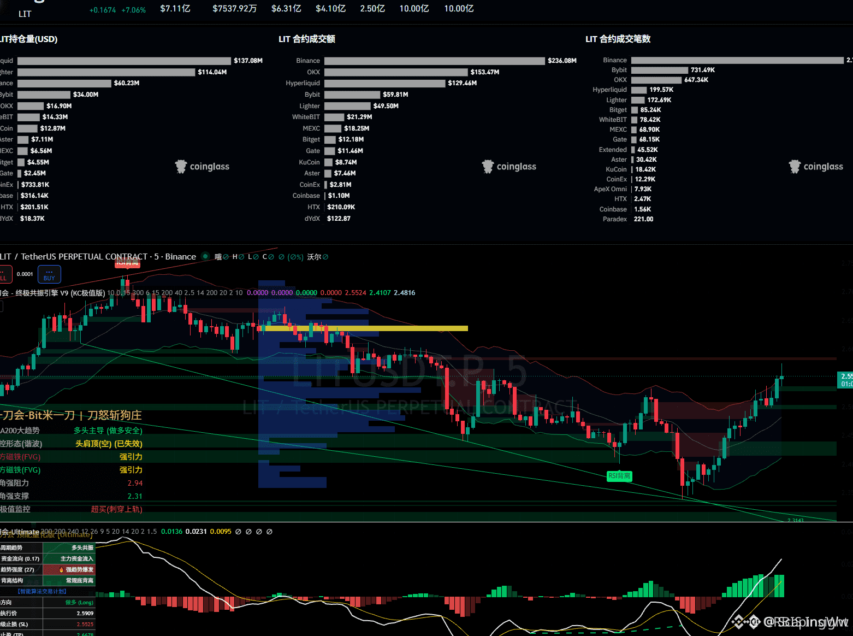Image resolution: width=853 pixels, height=636 pixels.
Task: Click the Binance bar in the 合约成交笔数 chart
Action: point(737,60)
